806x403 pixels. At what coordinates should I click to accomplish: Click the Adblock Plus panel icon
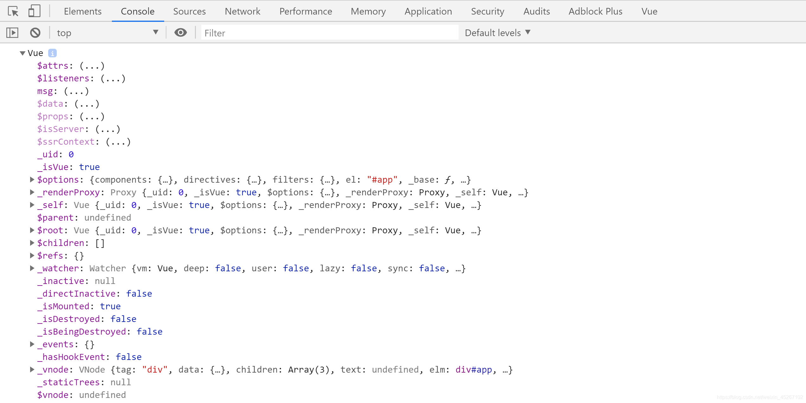pos(594,11)
